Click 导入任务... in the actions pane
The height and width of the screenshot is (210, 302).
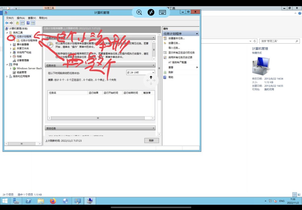(x=174, y=48)
